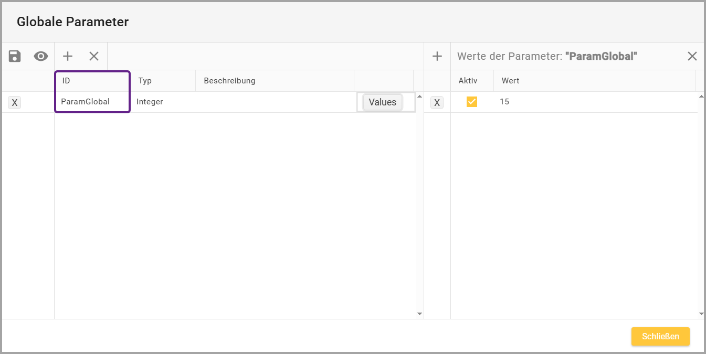
Task: Click the Wert cell showing 15
Action: [x=504, y=102]
